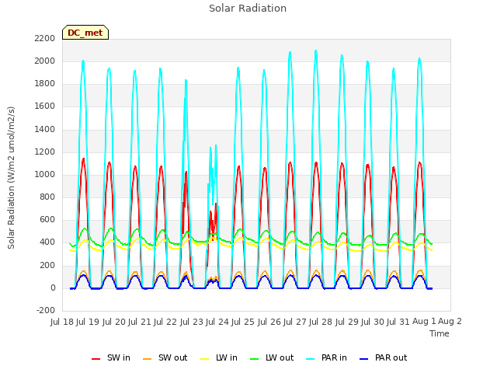Select the LW out legend label

[280, 357]
